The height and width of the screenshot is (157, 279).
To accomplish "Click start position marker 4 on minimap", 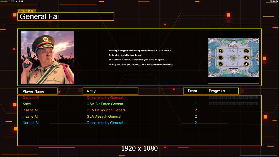I will 246,64.
